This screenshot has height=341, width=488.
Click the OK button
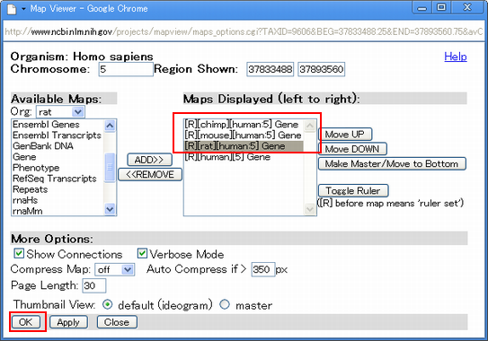(26, 322)
